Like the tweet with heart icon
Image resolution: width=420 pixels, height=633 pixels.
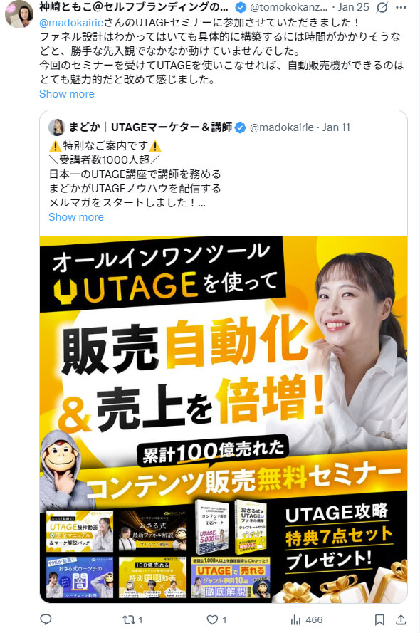point(216,619)
